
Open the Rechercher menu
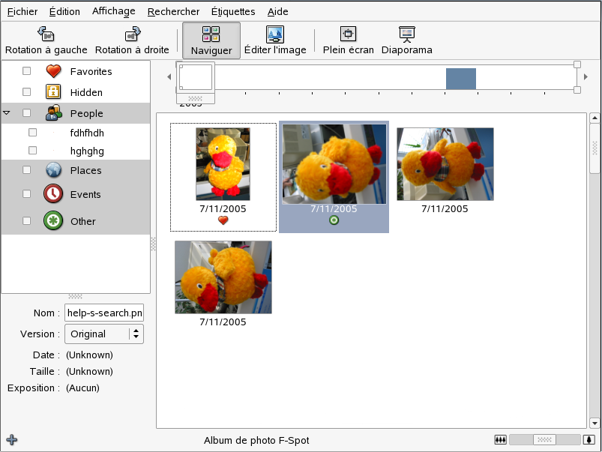click(x=173, y=11)
